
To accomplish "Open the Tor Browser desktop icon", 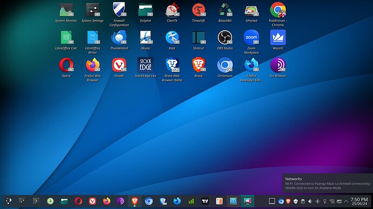I will coord(278,65).
